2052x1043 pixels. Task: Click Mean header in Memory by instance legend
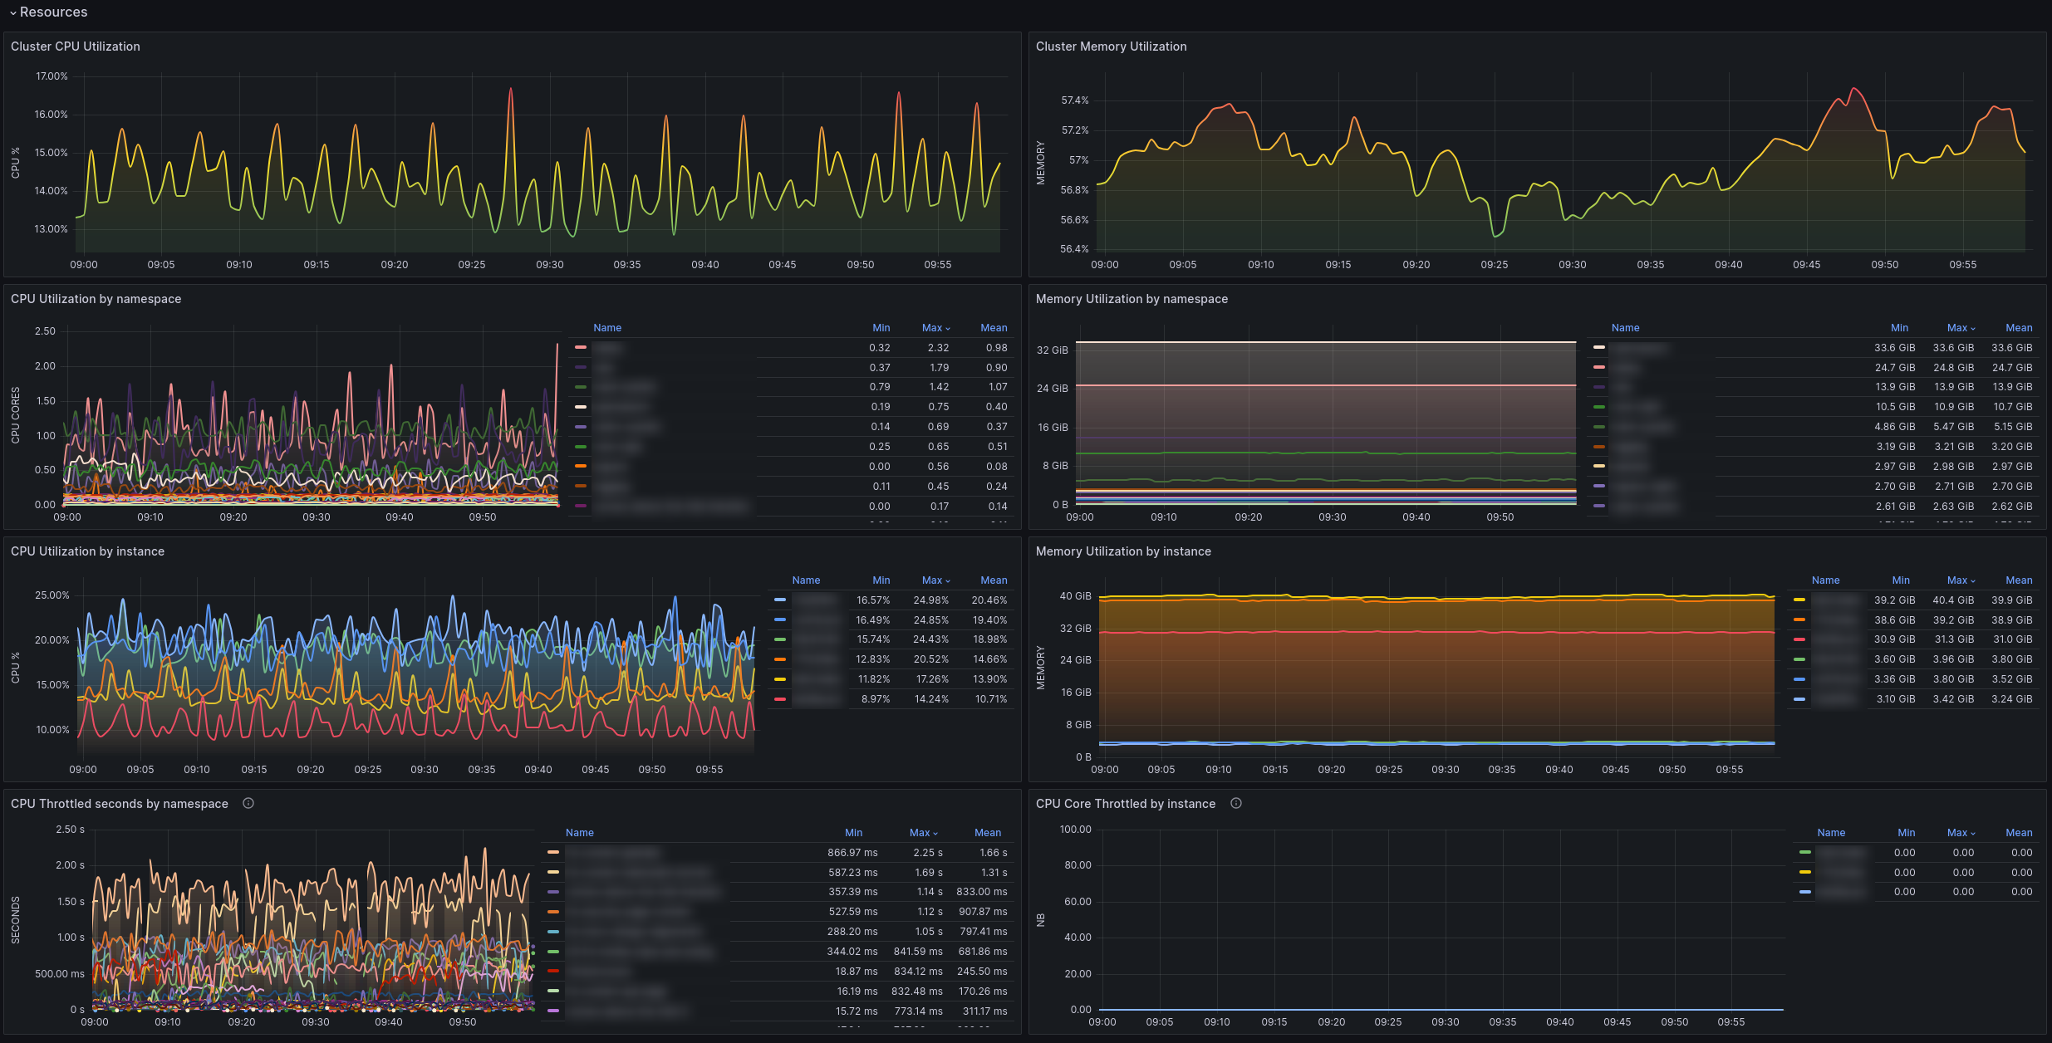(x=2018, y=580)
